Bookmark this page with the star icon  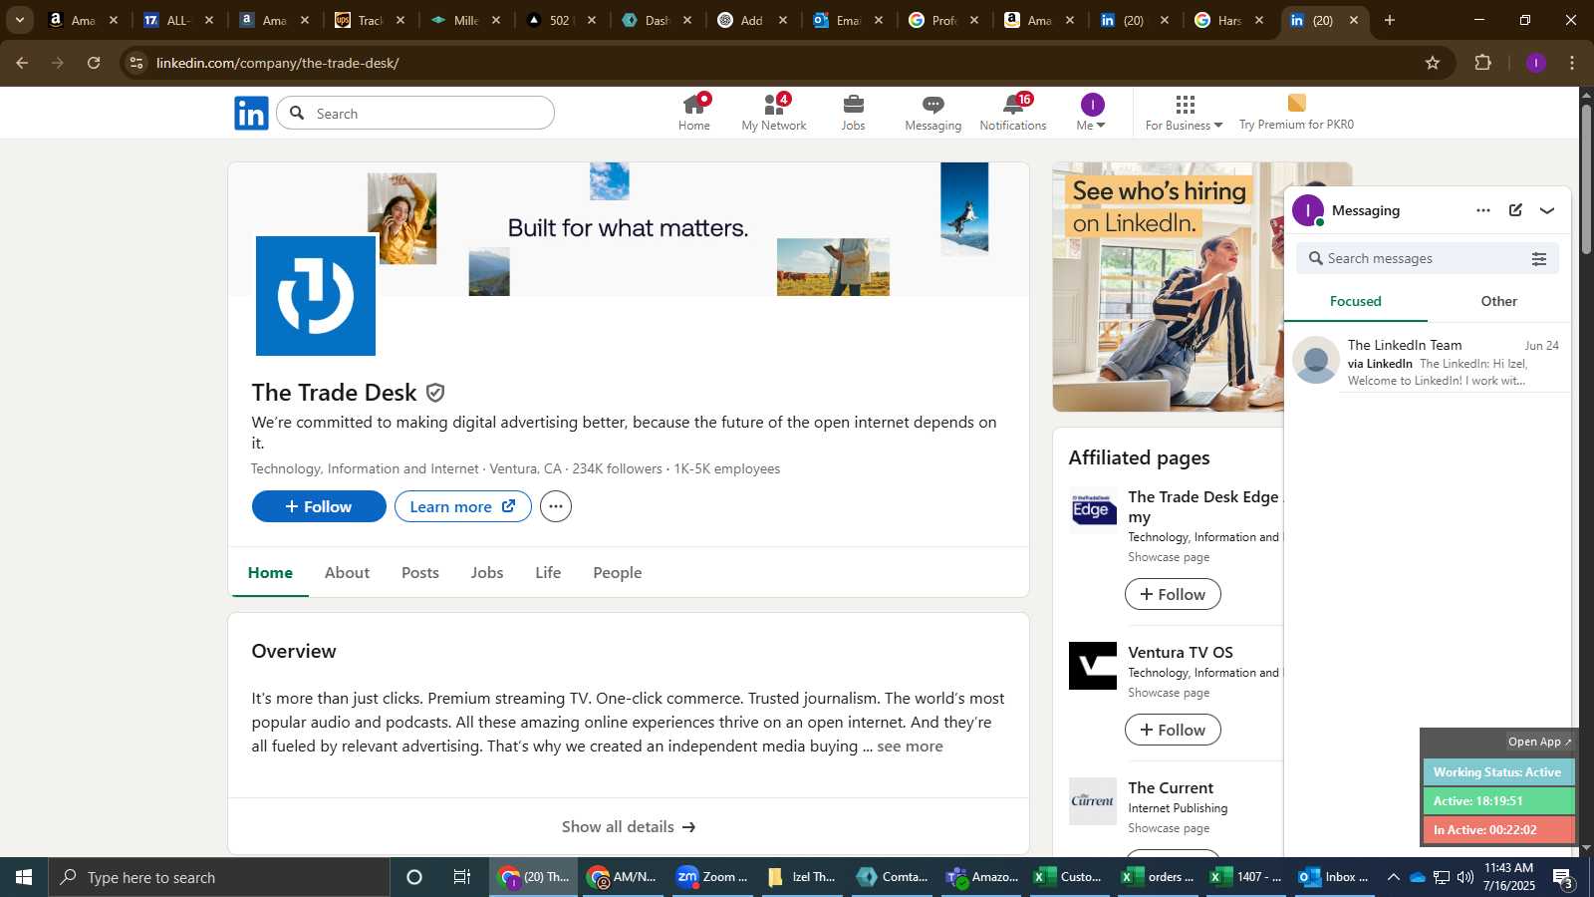pos(1433,63)
